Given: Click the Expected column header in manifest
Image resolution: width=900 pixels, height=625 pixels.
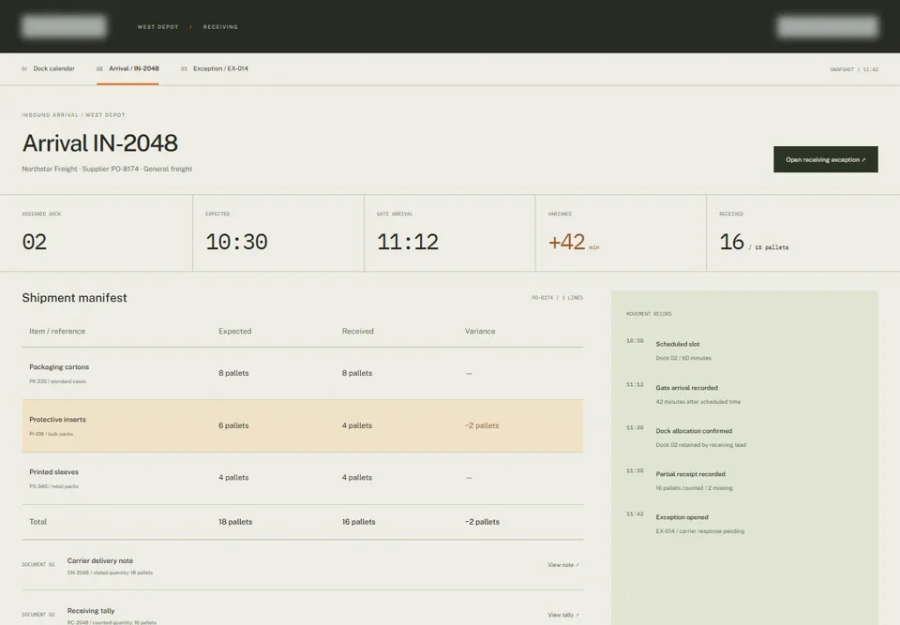Looking at the screenshot, I should (x=234, y=331).
